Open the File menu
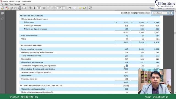The width and height of the screenshot is (176, 99). click(2, 4)
